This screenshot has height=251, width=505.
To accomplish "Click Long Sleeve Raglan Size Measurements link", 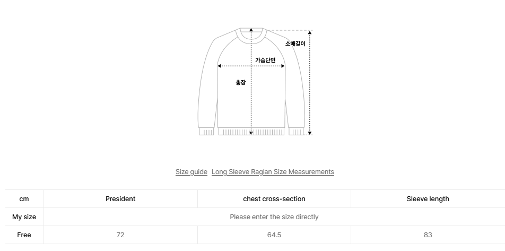I will tap(273, 172).
